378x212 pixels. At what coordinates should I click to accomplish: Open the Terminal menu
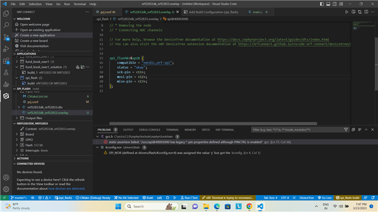[80, 4]
